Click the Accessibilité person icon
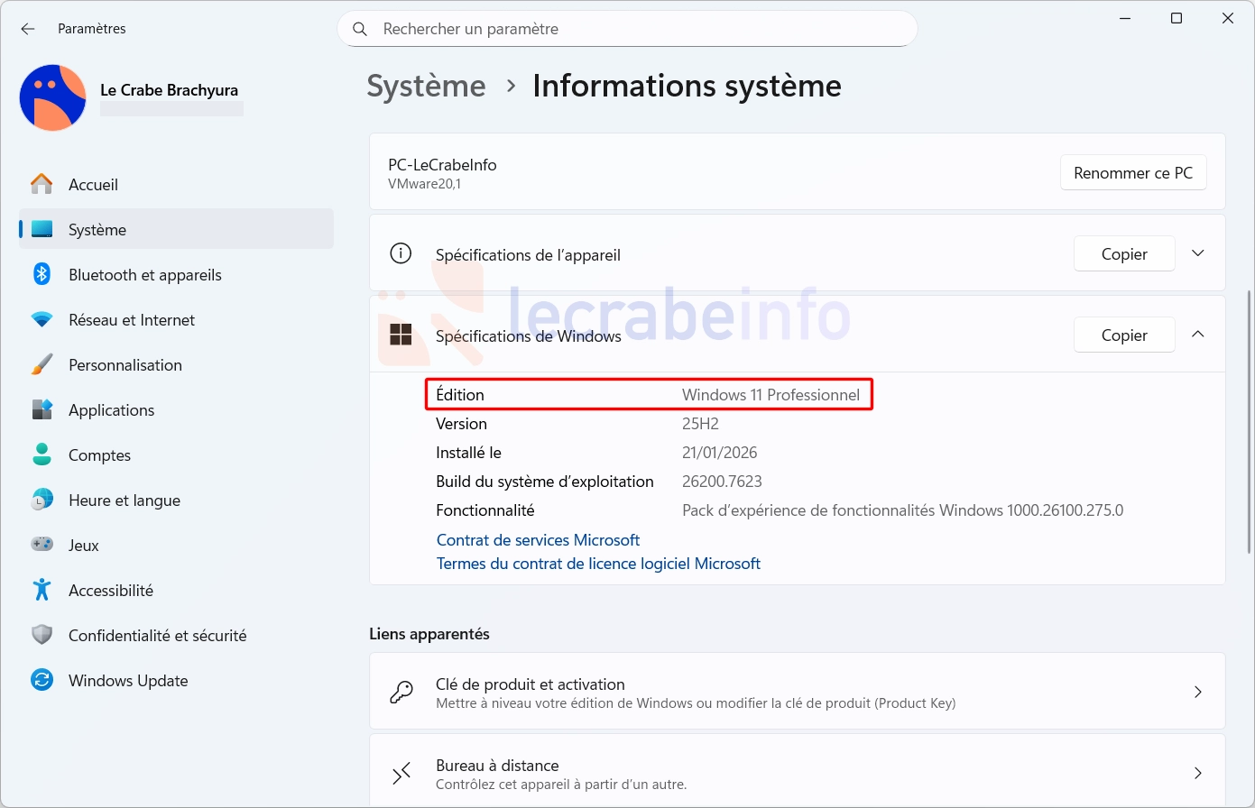Viewport: 1255px width, 808px height. tap(42, 590)
